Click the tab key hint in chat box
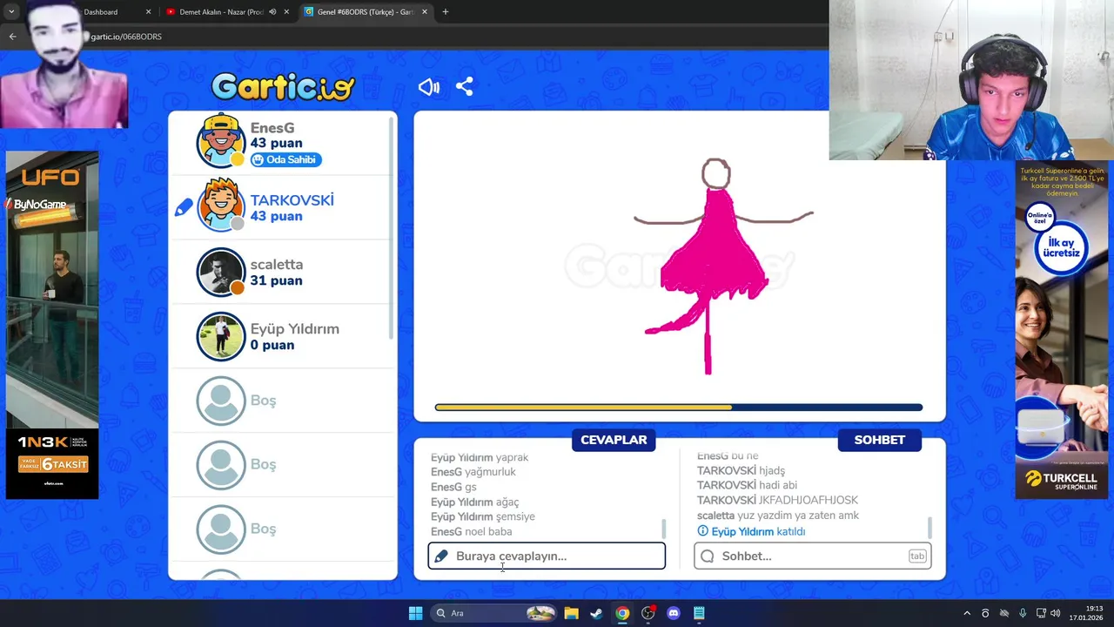The width and height of the screenshot is (1114, 627). click(x=917, y=556)
